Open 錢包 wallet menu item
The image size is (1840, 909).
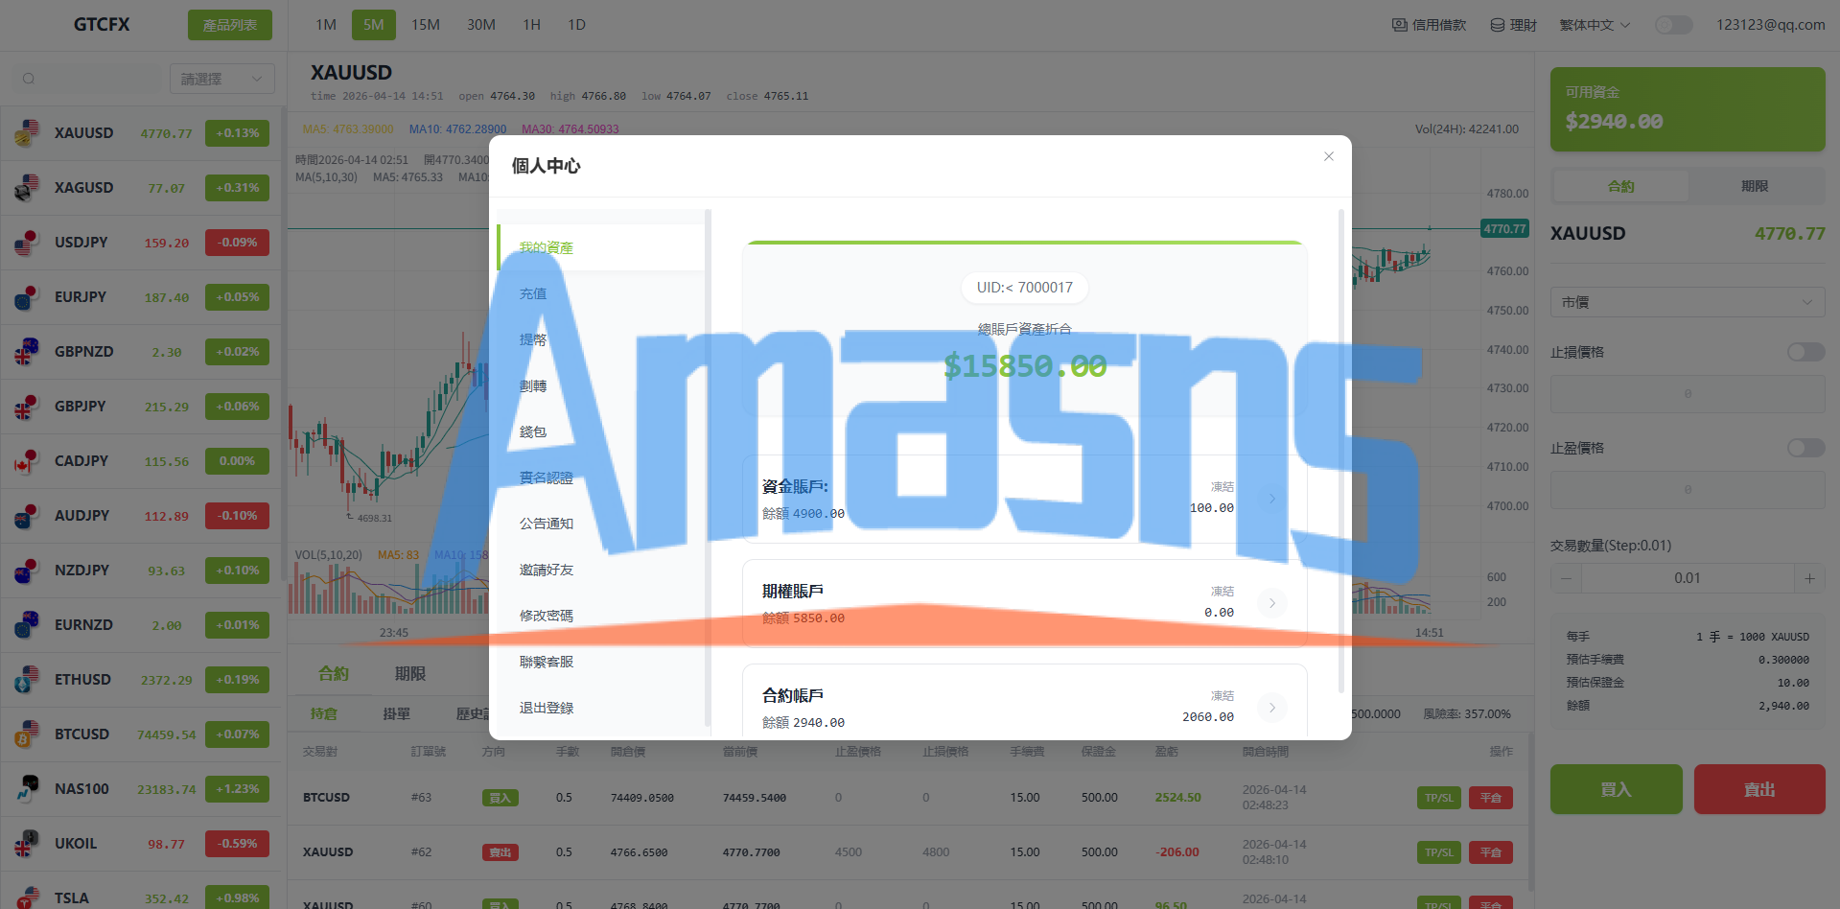pyautogui.click(x=602, y=431)
